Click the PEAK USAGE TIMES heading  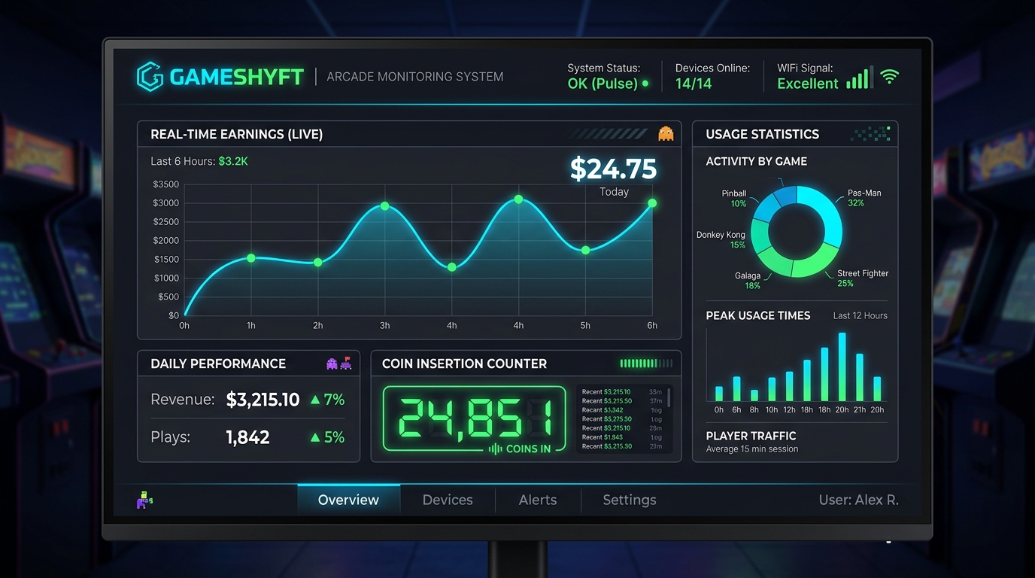(x=758, y=315)
